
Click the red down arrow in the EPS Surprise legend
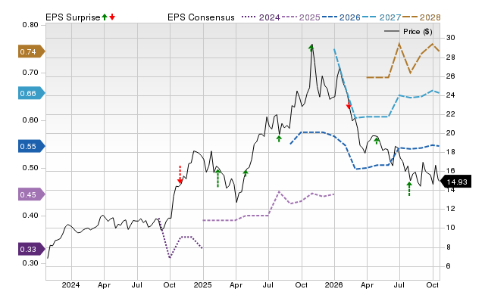click(x=112, y=17)
